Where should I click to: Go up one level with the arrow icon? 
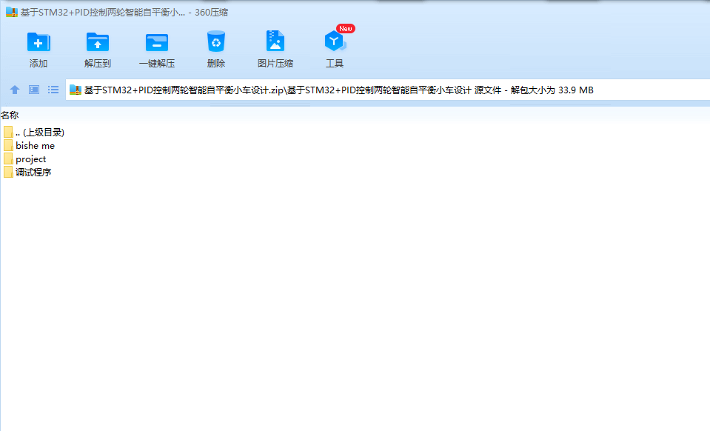pos(15,90)
